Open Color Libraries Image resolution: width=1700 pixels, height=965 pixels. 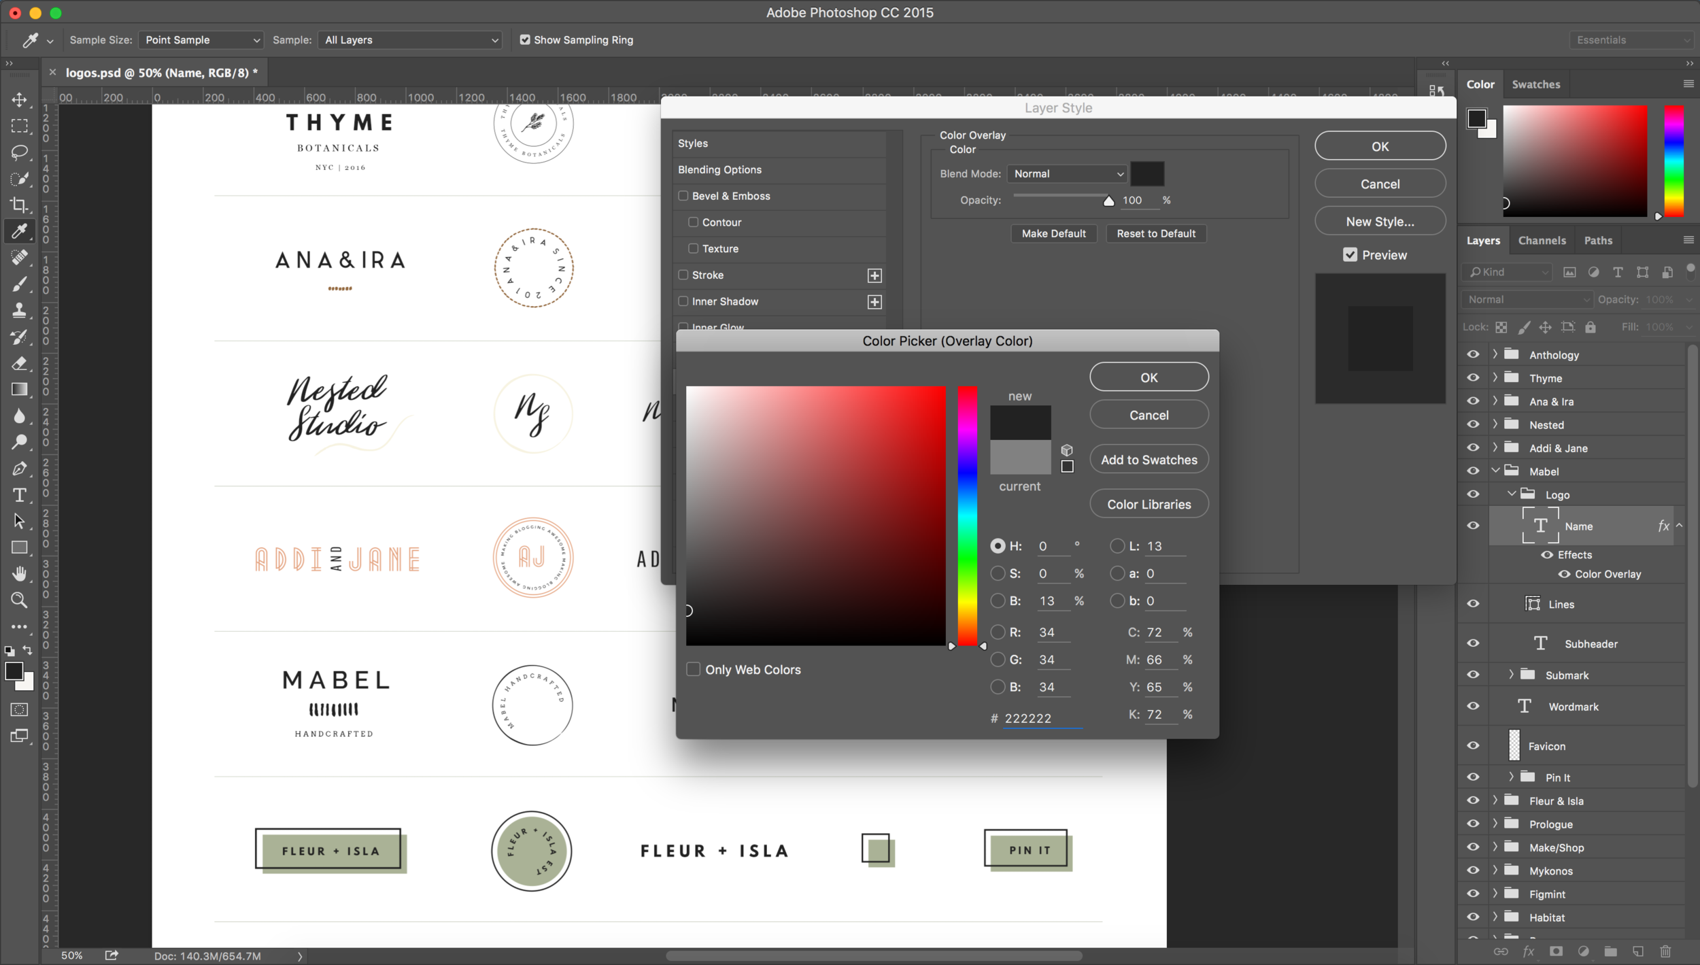(x=1149, y=504)
